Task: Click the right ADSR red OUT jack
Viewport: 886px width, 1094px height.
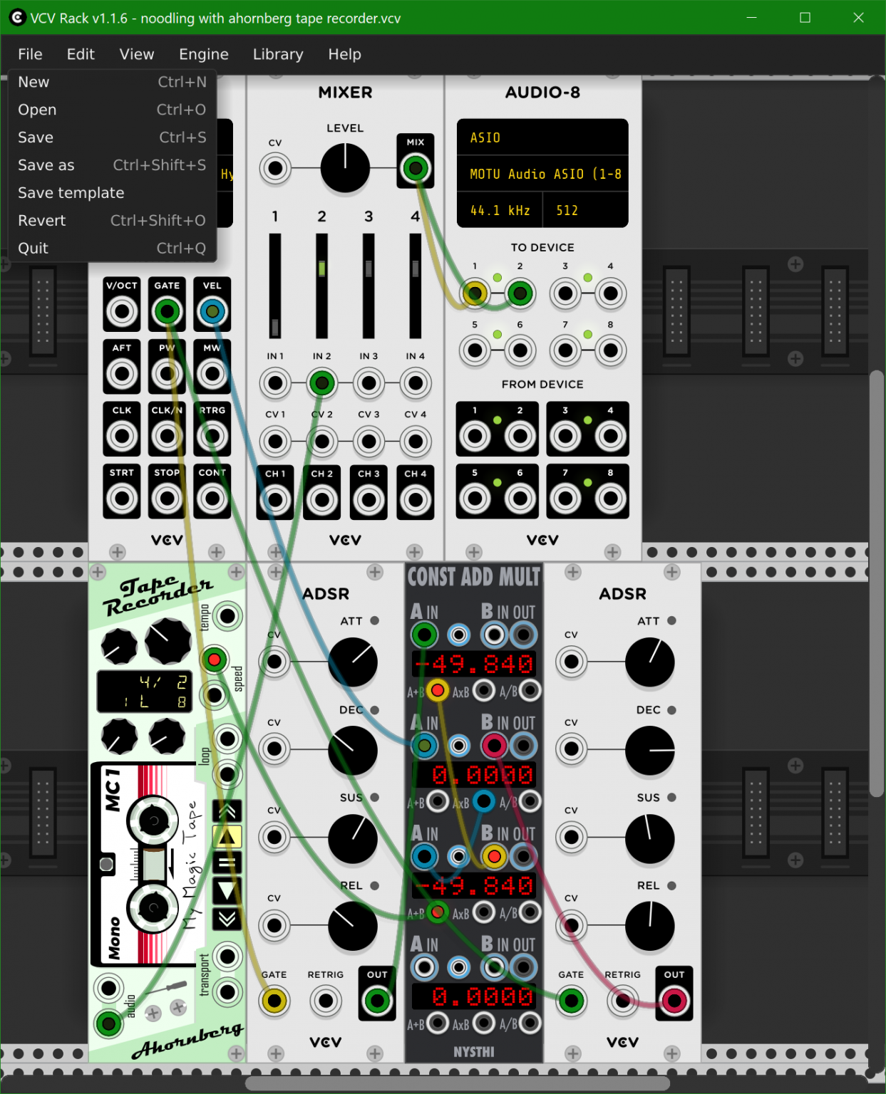Action: [674, 1001]
